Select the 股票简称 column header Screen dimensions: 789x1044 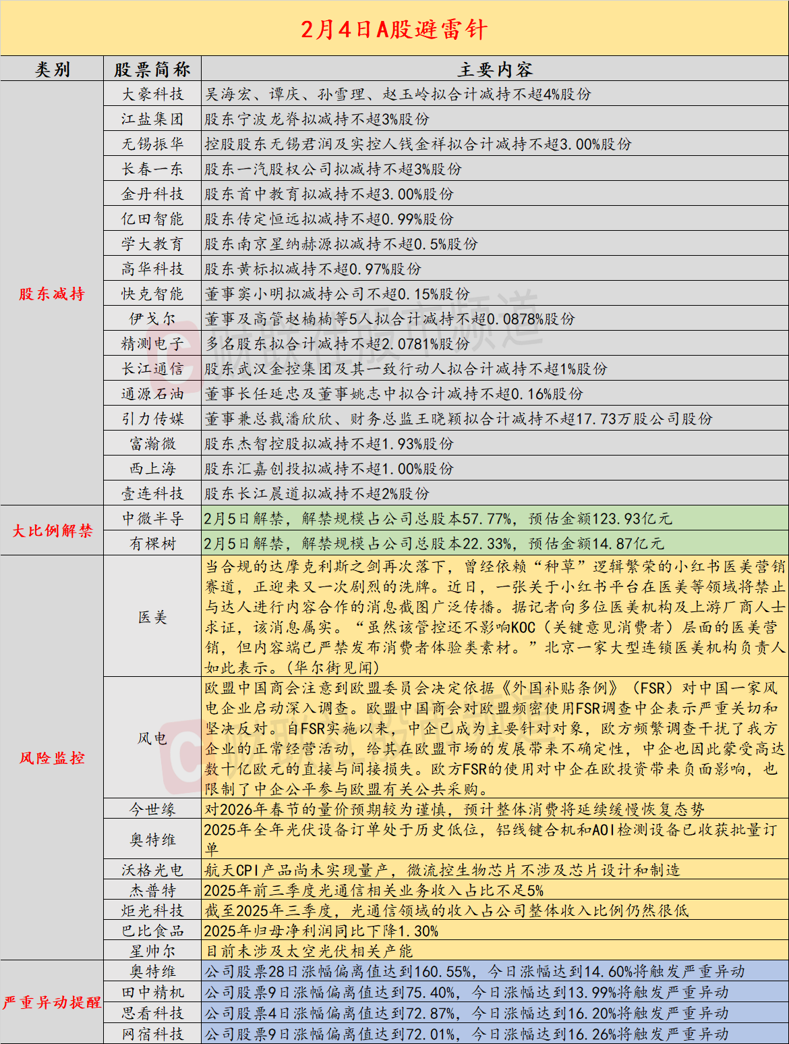tap(152, 70)
